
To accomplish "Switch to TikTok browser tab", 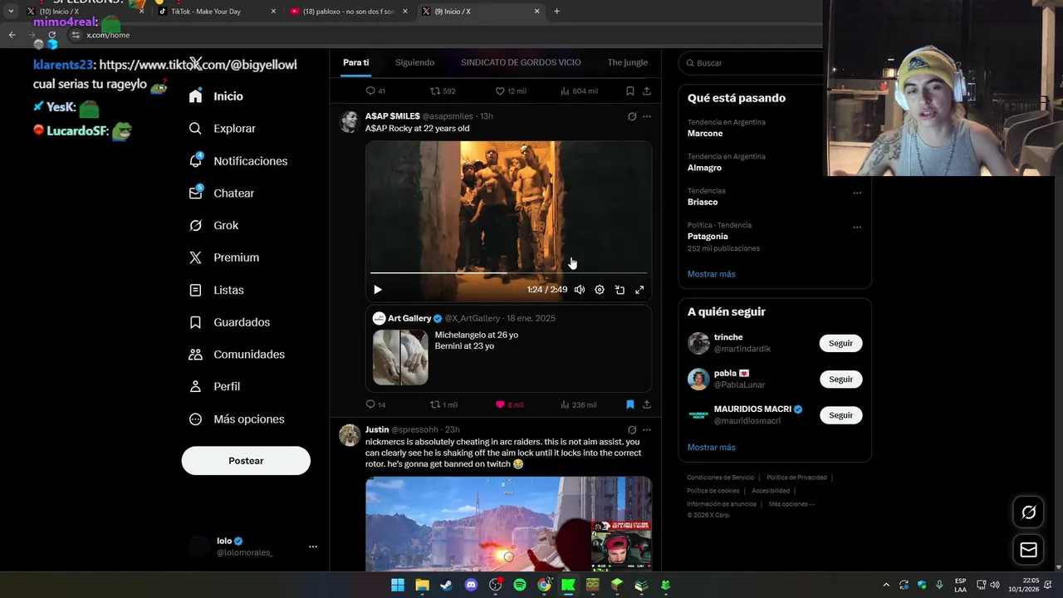I will tap(218, 12).
